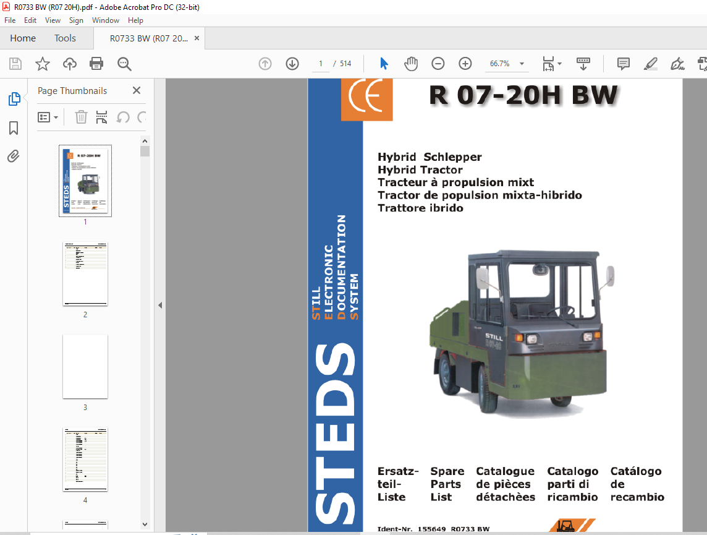The image size is (707, 535).
Task: Zoom out with the minus icon
Action: coord(438,64)
